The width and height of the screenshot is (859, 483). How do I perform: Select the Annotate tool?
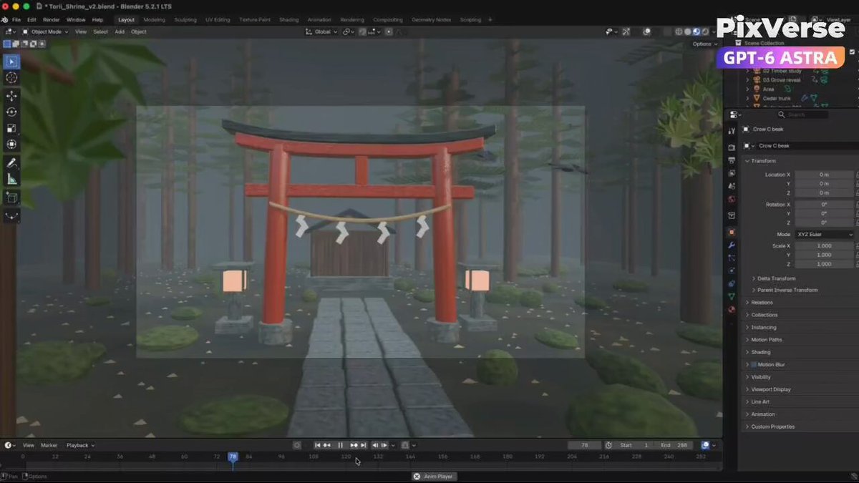(11, 162)
